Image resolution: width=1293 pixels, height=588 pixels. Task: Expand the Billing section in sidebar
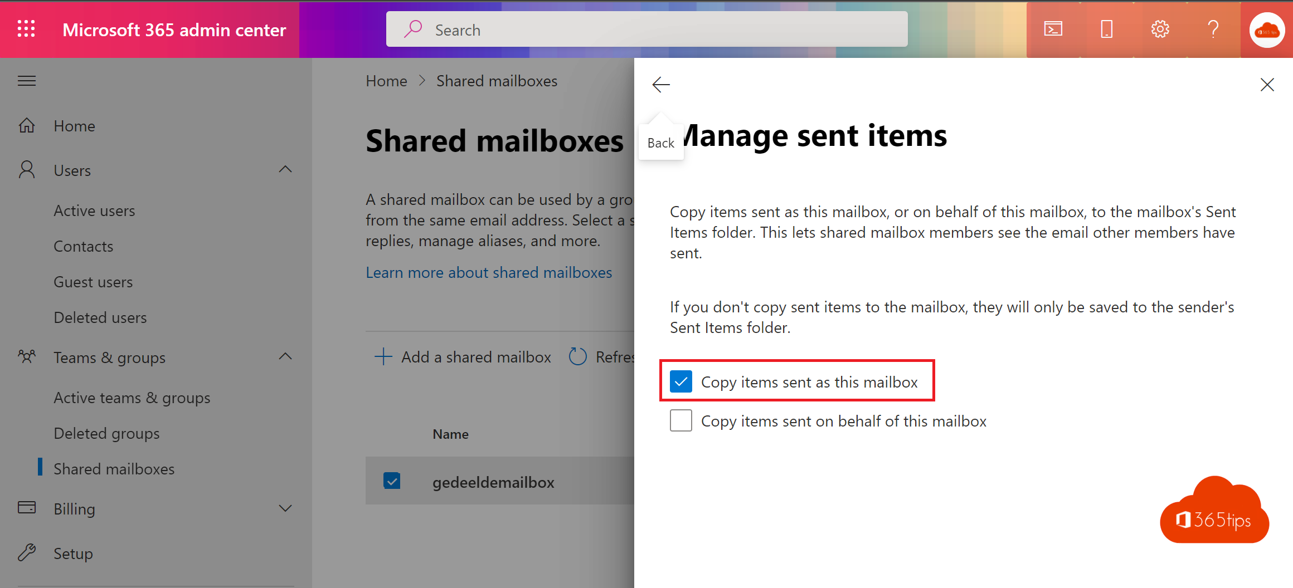(x=285, y=508)
